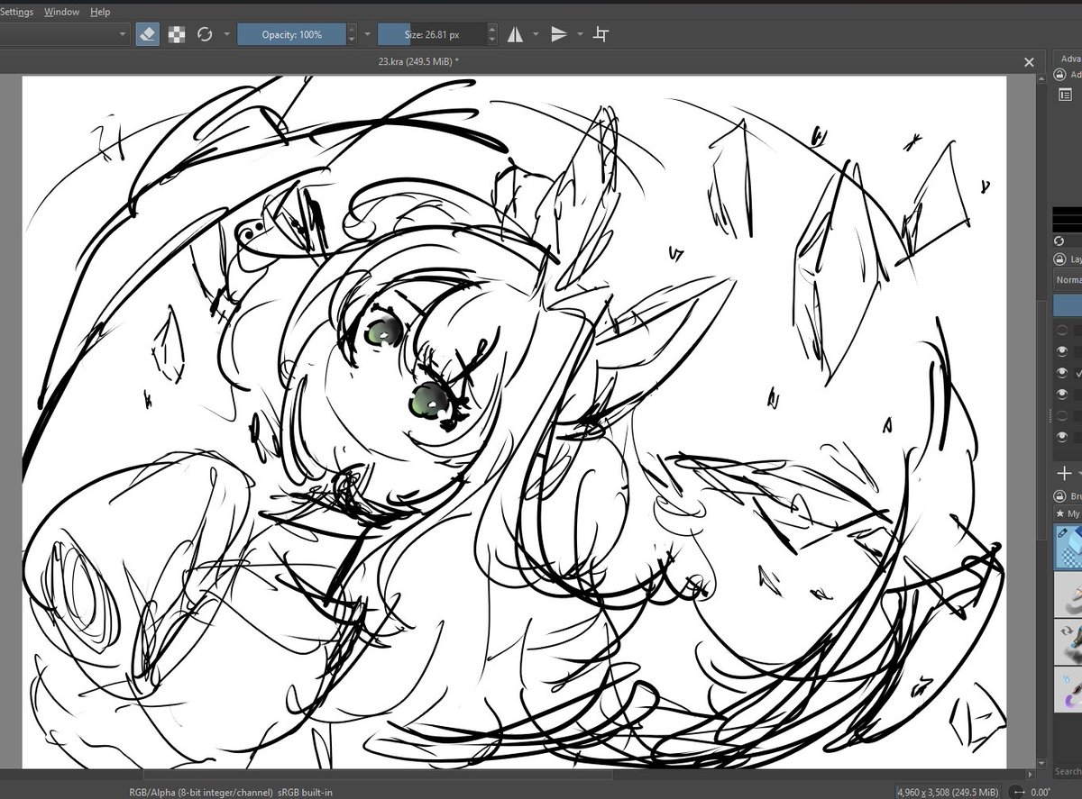
Task: Reload original brush preset icon
Action: click(206, 33)
